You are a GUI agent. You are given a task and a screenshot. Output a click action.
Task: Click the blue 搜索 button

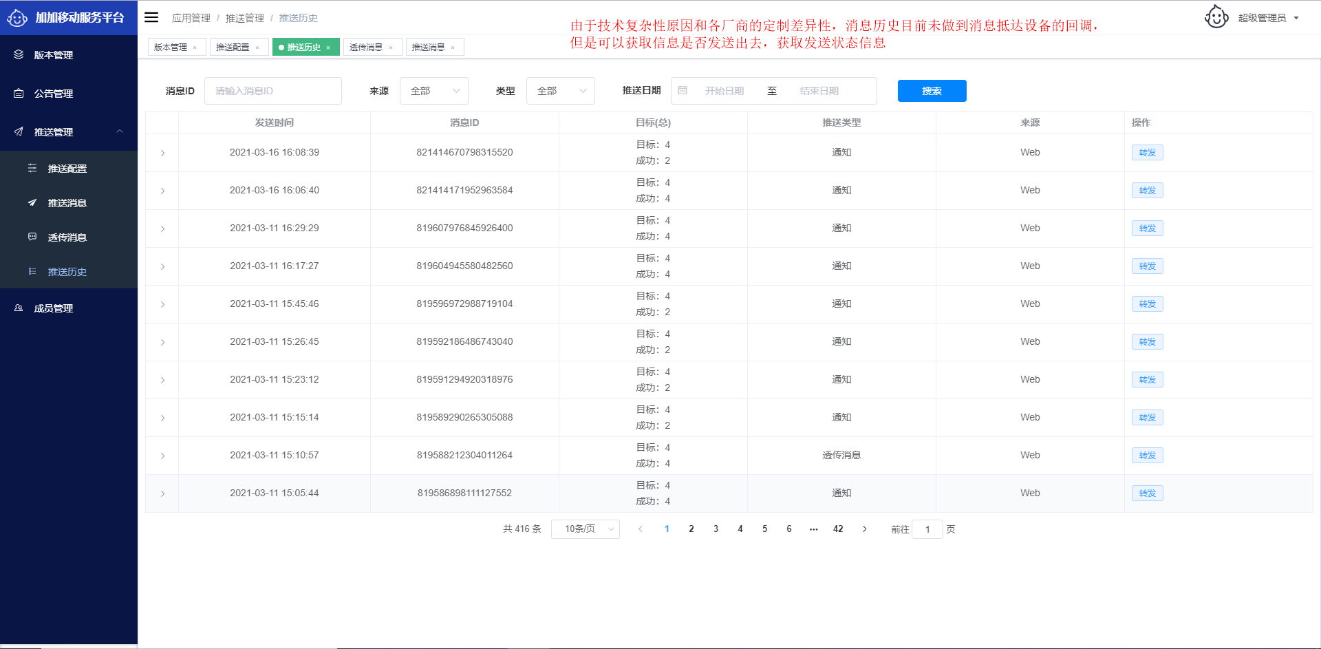(x=932, y=91)
